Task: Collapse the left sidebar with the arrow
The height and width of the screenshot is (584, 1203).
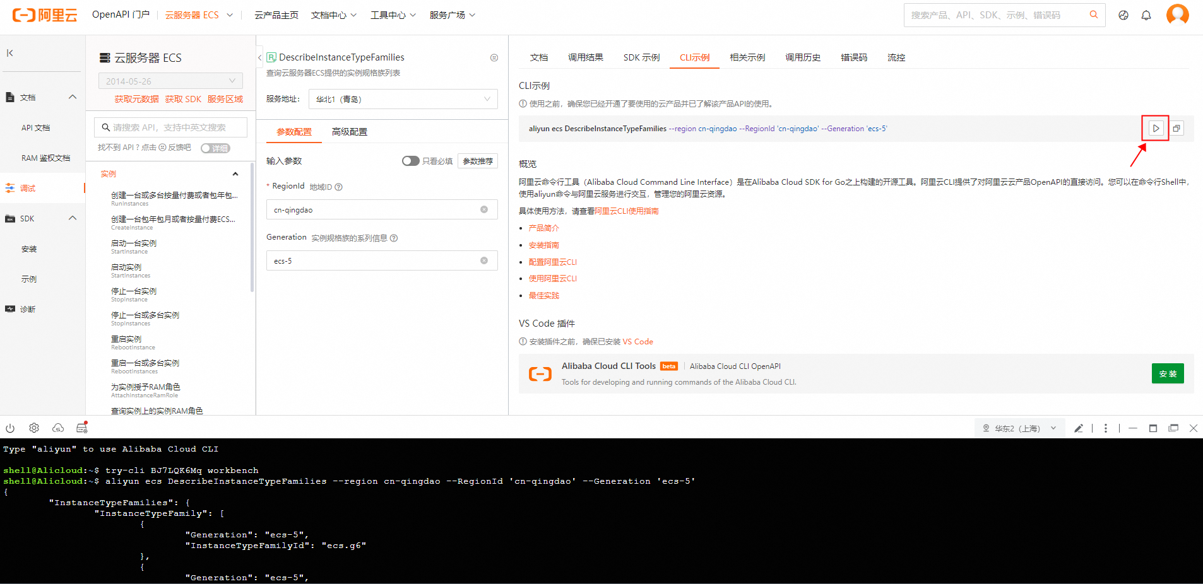Action: point(9,53)
